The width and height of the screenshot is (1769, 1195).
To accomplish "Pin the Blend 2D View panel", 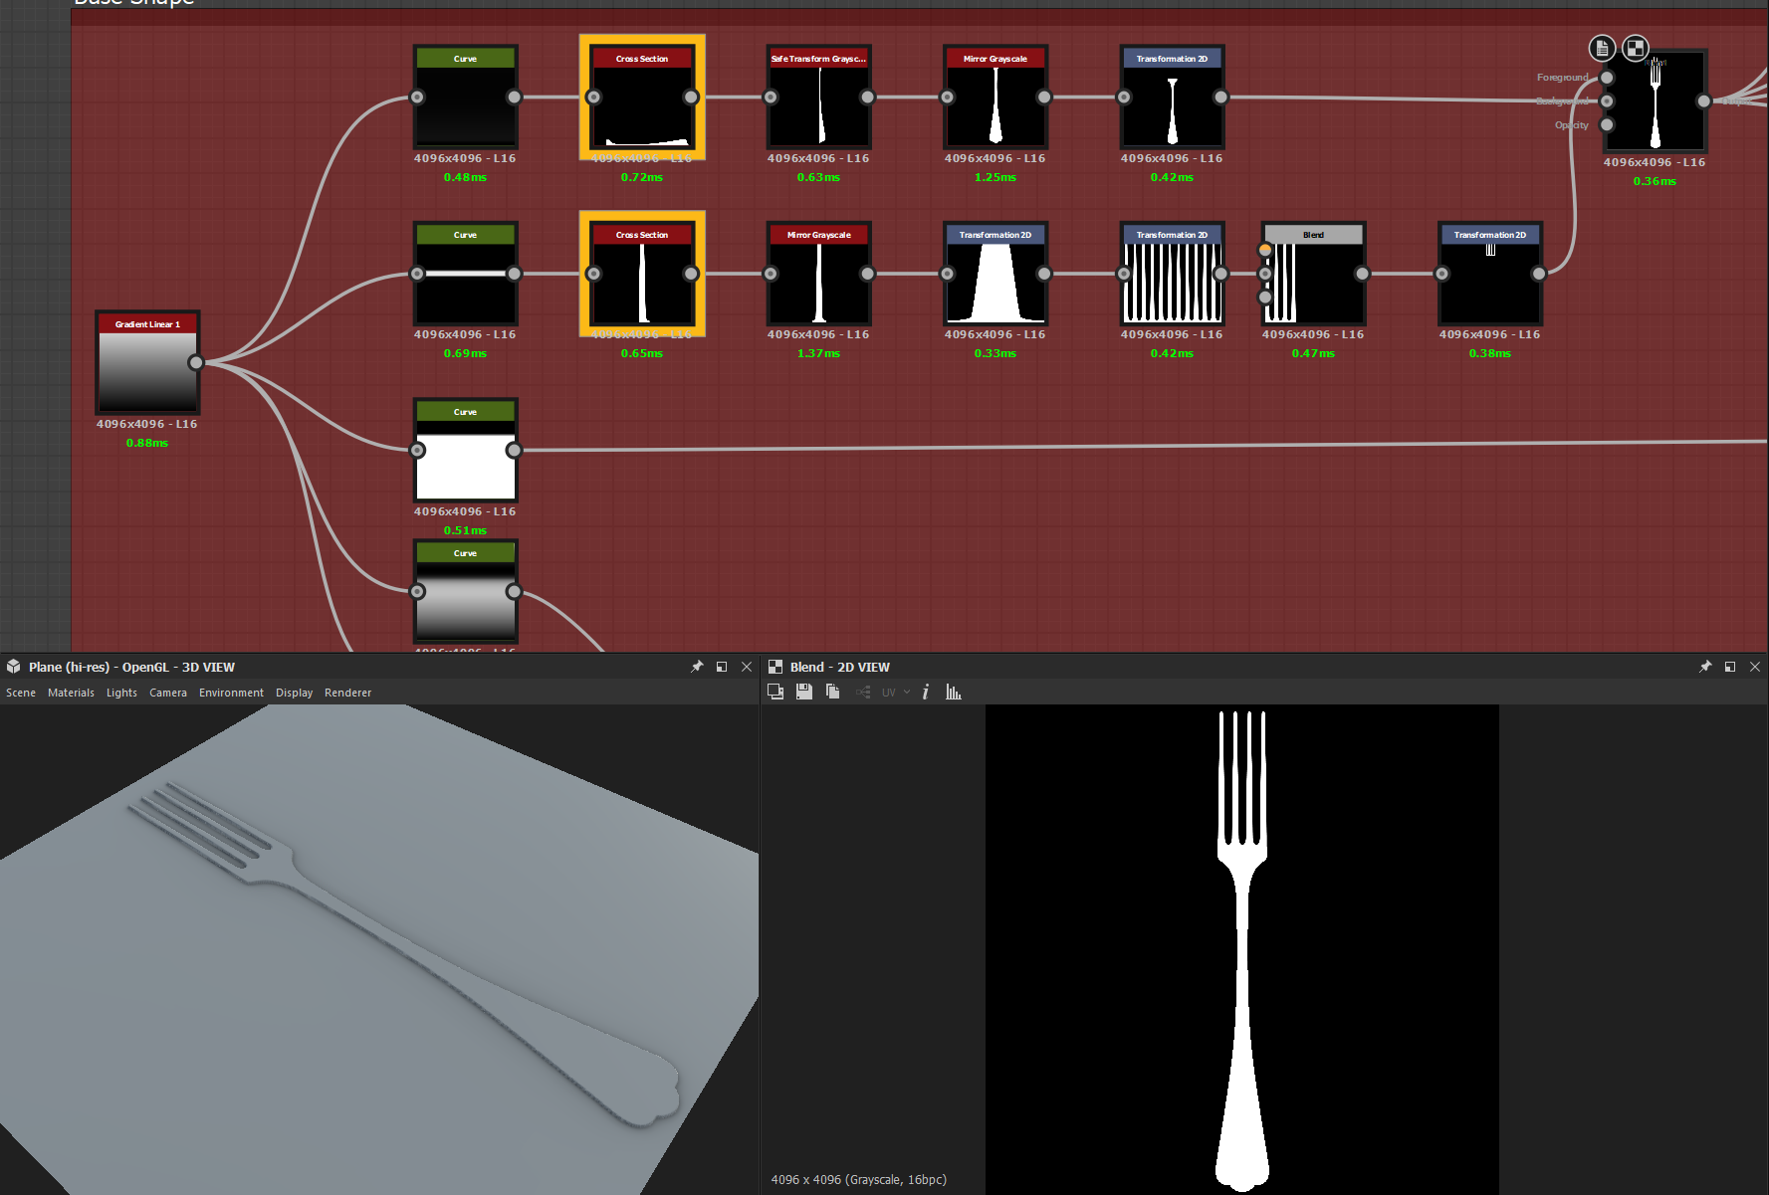I will [1705, 667].
